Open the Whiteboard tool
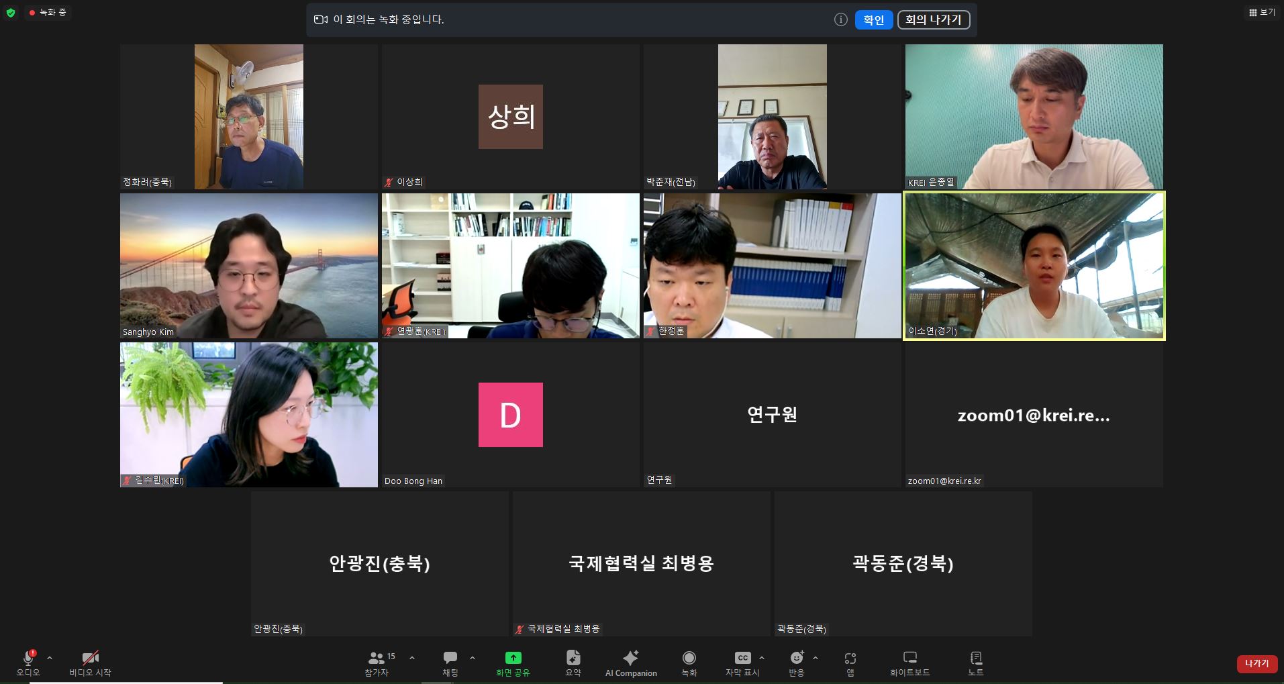1284x684 pixels. tap(909, 658)
